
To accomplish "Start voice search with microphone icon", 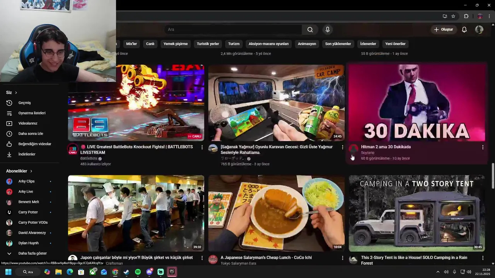I will pyautogui.click(x=328, y=30).
